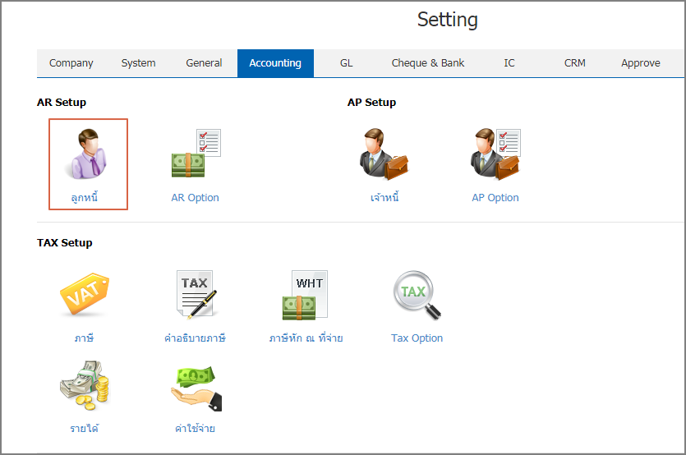This screenshot has width=686, height=455.
Task: Switch to the Company tab
Action: pos(71,63)
